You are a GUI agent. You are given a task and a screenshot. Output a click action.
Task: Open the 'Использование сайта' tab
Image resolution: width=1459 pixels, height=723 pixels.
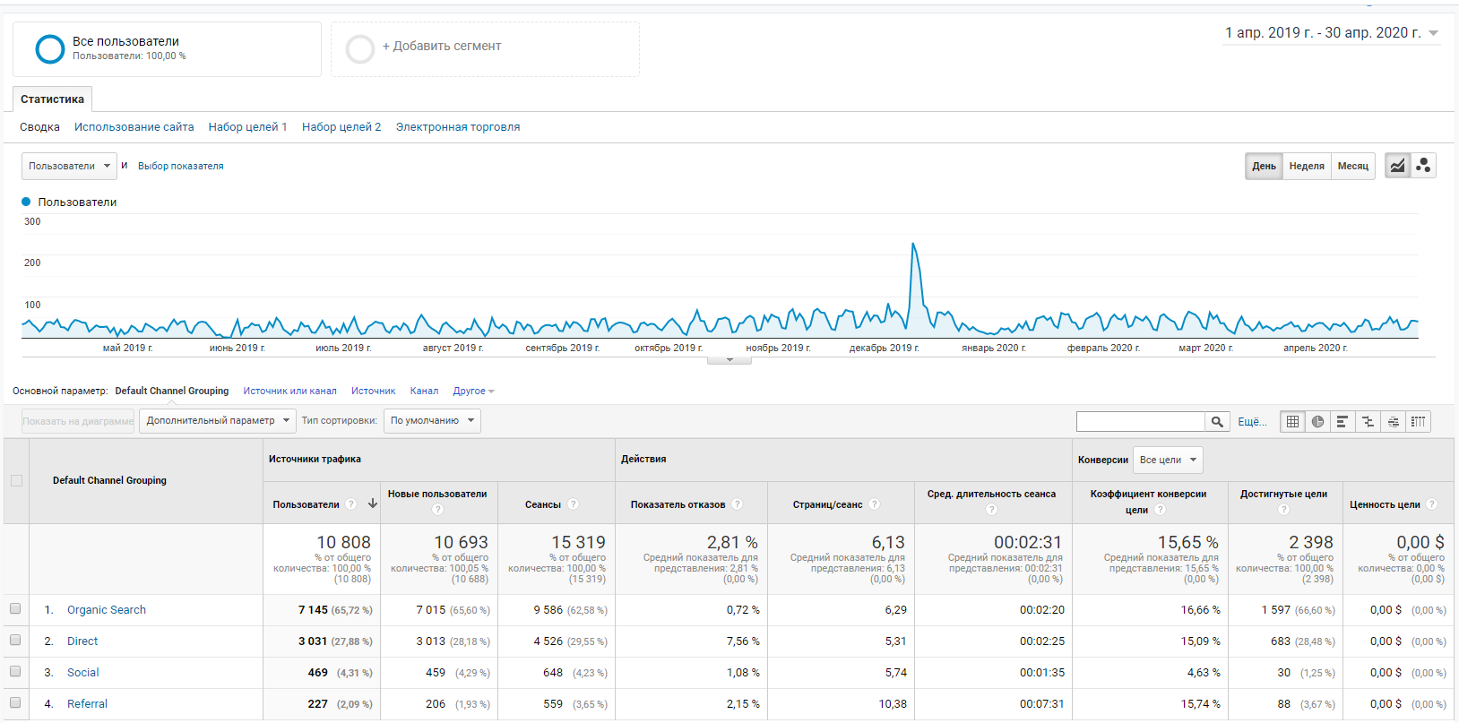tap(134, 127)
